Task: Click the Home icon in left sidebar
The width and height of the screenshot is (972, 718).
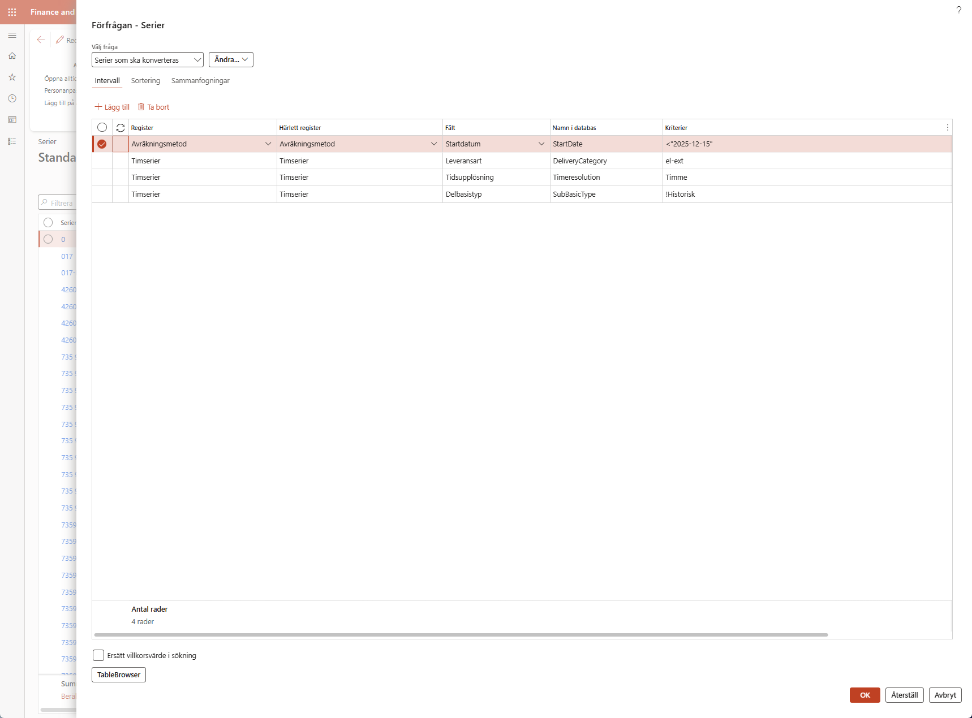Action: click(12, 56)
